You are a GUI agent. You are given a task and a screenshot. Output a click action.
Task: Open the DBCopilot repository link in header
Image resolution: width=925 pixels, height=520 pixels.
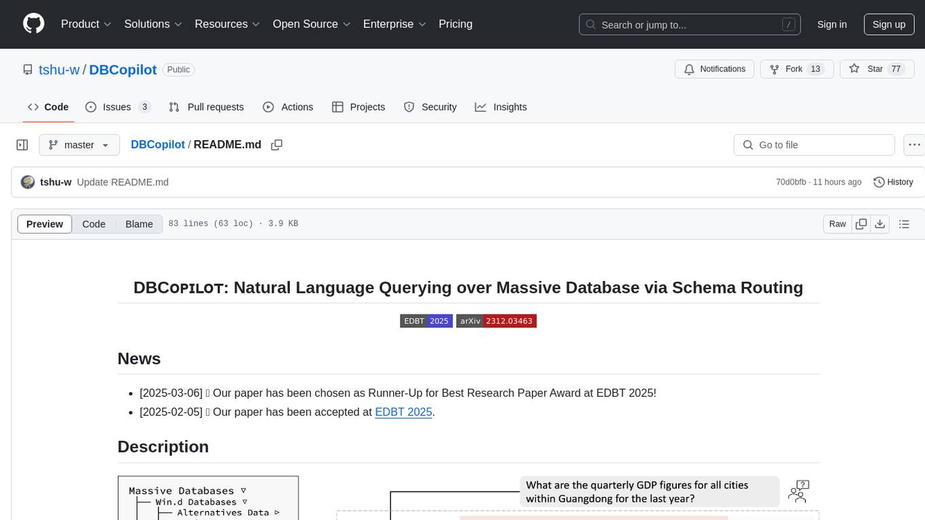click(x=123, y=69)
